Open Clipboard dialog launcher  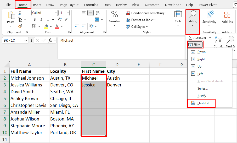(27, 32)
